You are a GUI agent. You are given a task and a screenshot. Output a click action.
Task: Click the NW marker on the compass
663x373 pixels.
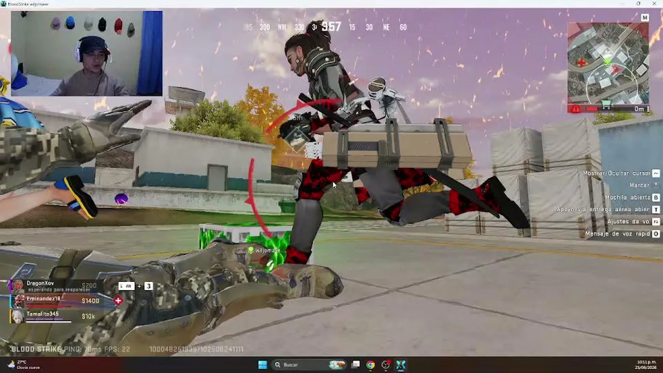tap(282, 27)
